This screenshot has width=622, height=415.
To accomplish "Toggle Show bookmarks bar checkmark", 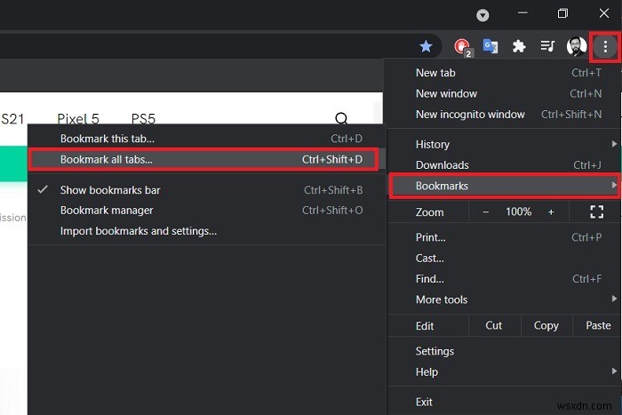I will pyautogui.click(x=43, y=189).
